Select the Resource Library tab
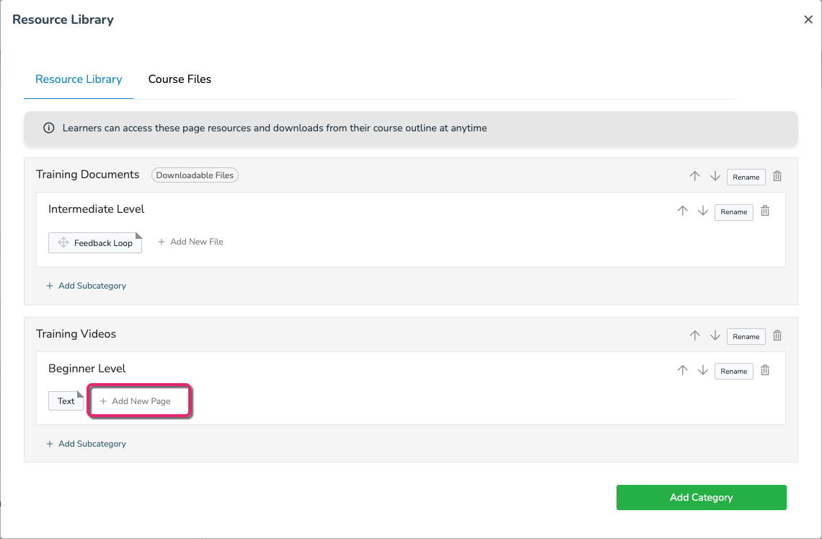Screen dimensions: 822x539 click(79, 79)
